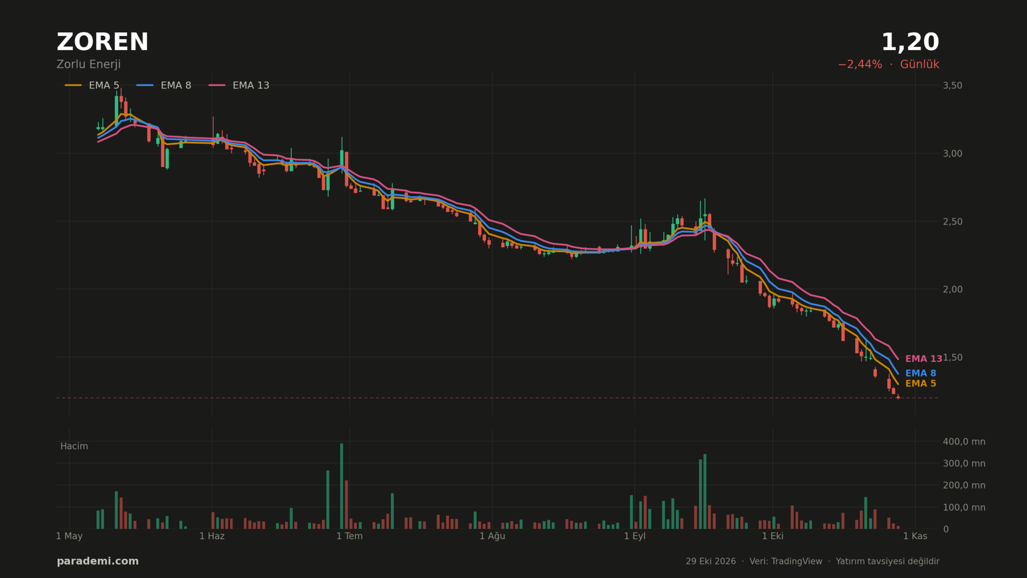Click the 1 Ağu date axis marker
Image resolution: width=1027 pixels, height=578 pixels.
point(492,536)
